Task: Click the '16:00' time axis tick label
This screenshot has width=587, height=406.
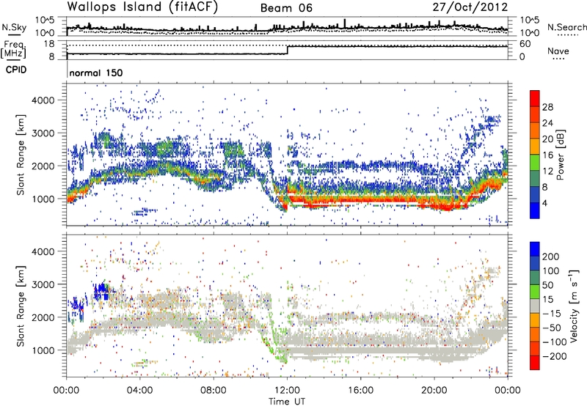Action: (x=360, y=391)
